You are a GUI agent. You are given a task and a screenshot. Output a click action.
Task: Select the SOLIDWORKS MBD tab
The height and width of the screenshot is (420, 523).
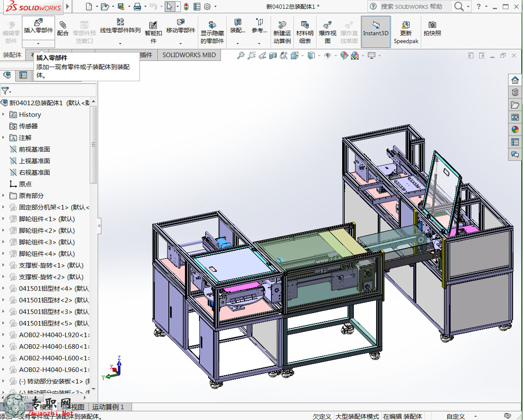tap(189, 55)
